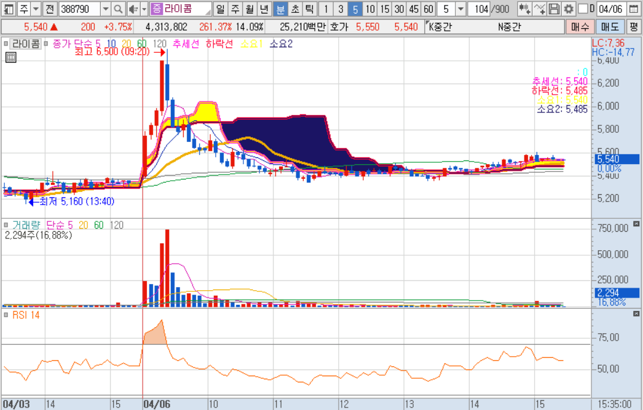This screenshot has width=643, height=410.
Task: Click the 최고 6,500 high price arrow marker
Action: tap(159, 52)
